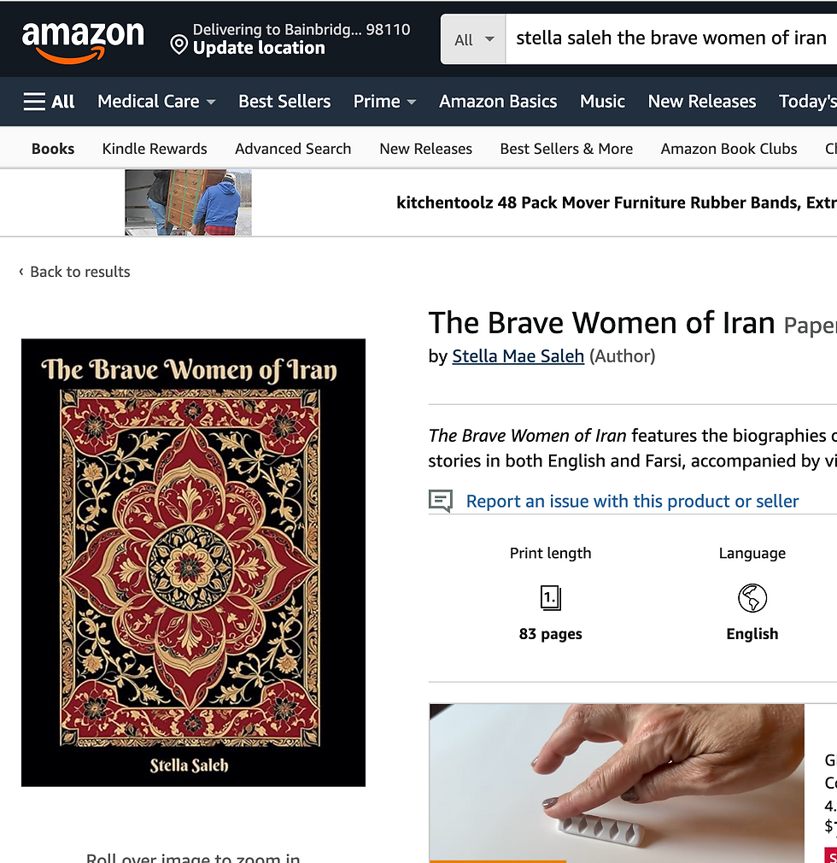Open Stella Mae Saleh author link
The image size is (837, 863).
coord(518,356)
